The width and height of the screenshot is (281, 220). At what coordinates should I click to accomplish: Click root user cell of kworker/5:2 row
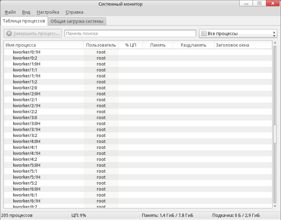coord(101,183)
